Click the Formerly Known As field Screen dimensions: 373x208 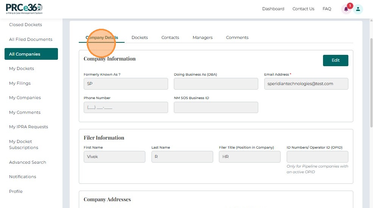pos(126,84)
